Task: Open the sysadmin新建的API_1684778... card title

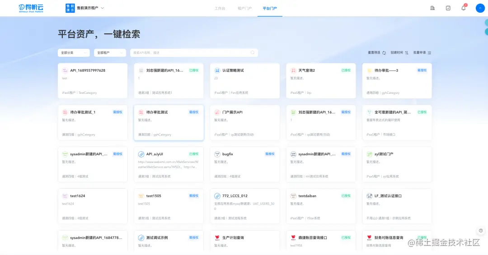Action: 96,237
